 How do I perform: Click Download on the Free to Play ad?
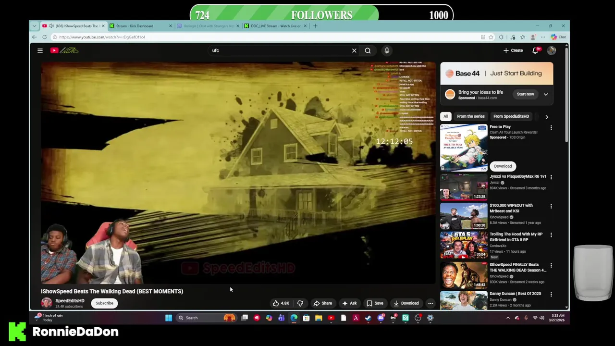click(x=503, y=166)
